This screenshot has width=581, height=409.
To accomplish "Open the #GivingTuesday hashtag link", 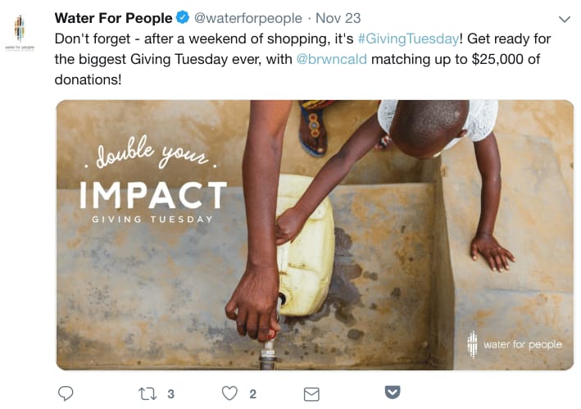I will (x=408, y=39).
